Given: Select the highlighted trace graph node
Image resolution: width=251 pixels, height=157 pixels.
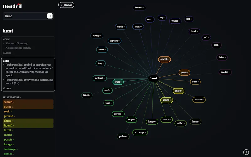Looking at the screenshot, I should tap(118, 82).
